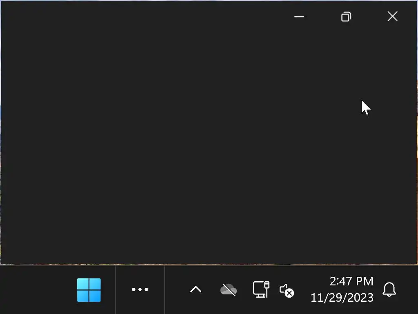Image resolution: width=418 pixels, height=314 pixels.
Task: Click the OneDrive cloud icon with slash
Action: (229, 290)
